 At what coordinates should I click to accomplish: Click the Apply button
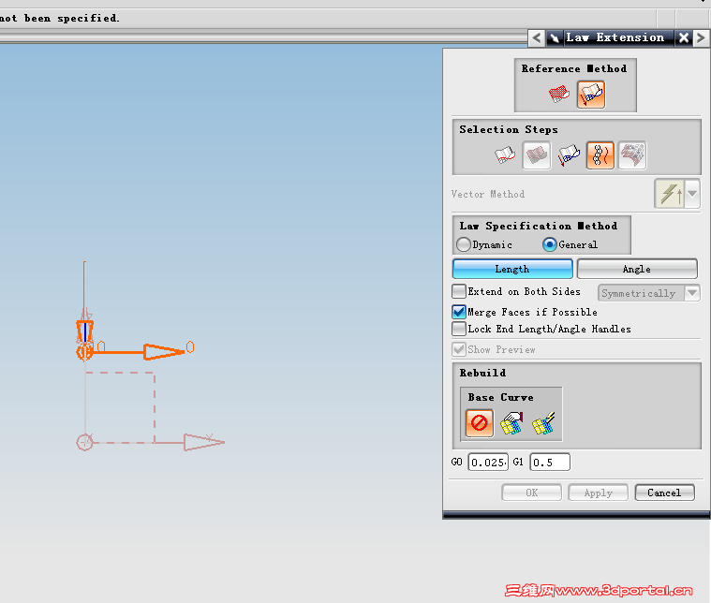[x=598, y=493]
